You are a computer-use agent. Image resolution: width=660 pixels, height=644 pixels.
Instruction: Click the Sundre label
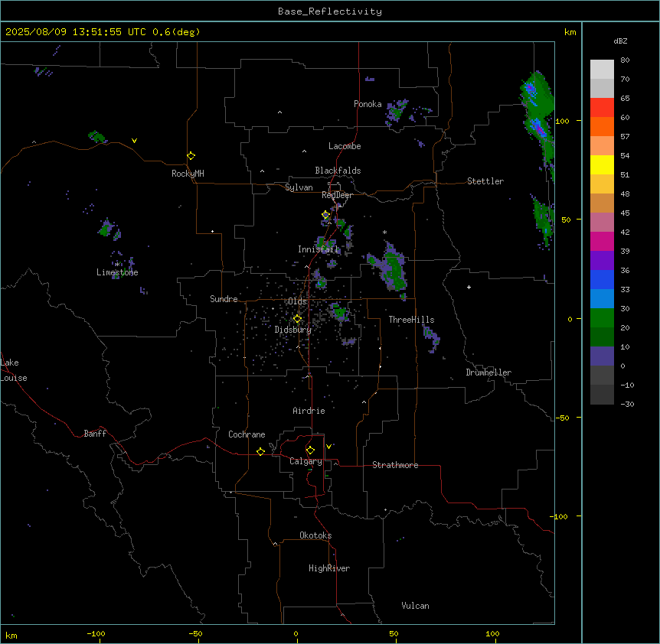(x=224, y=299)
